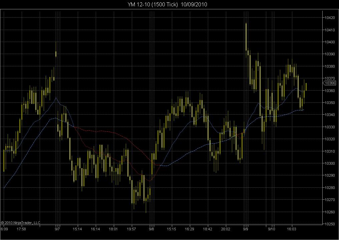Click the 10370 price axis label
The image size is (339, 240).
click(x=330, y=78)
